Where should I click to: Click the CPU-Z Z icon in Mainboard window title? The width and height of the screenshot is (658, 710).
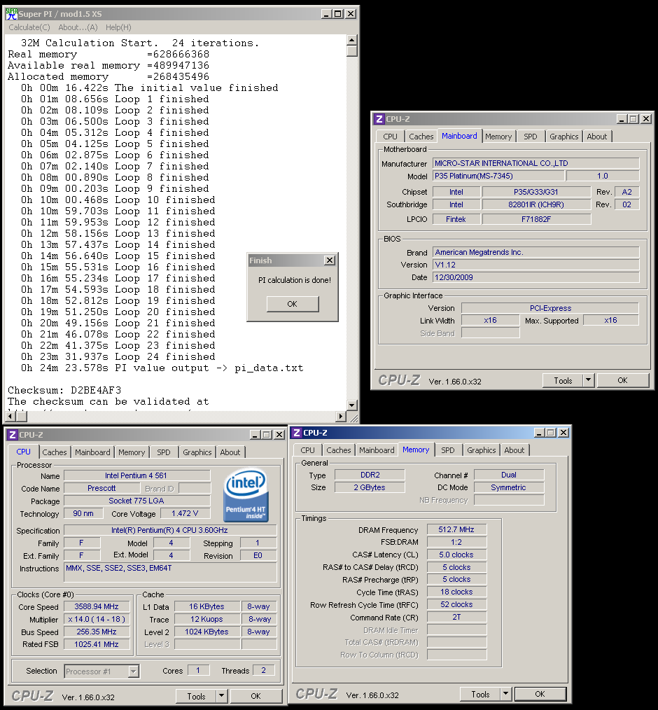(379, 119)
